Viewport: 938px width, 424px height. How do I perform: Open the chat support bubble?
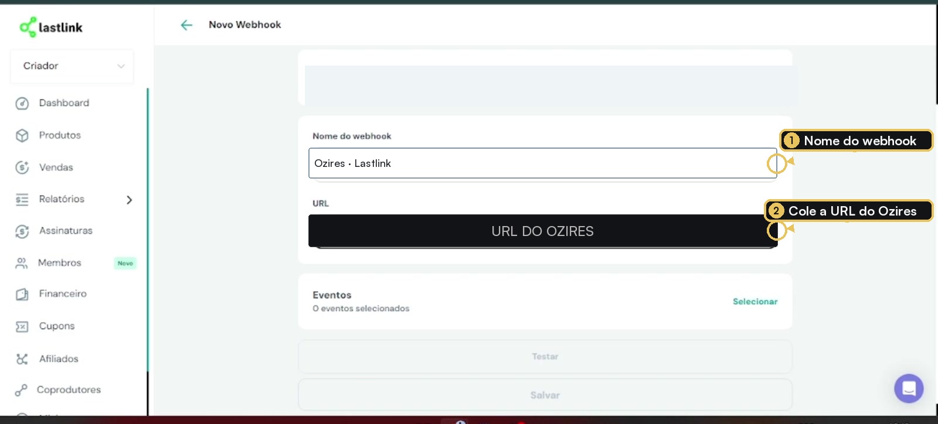click(x=909, y=388)
